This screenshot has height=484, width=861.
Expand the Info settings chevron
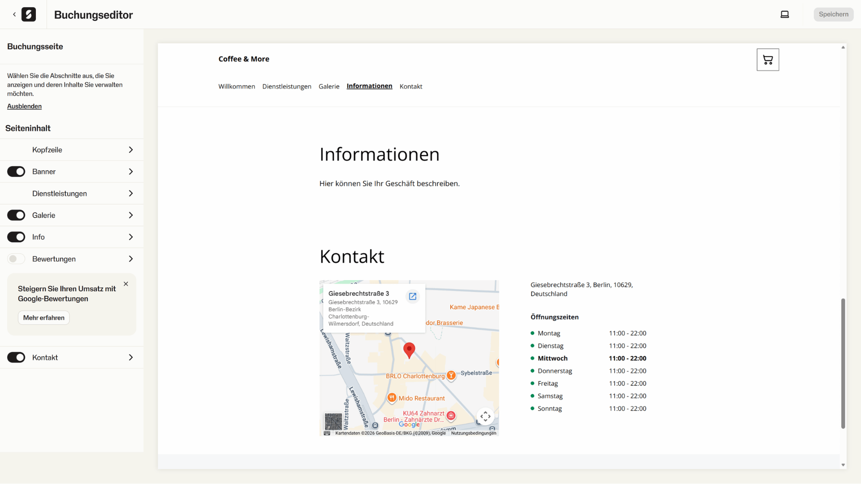(x=131, y=237)
